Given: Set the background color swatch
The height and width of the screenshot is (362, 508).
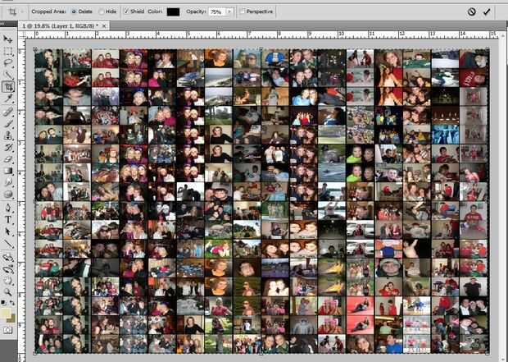Looking at the screenshot, I should pos(12,318).
